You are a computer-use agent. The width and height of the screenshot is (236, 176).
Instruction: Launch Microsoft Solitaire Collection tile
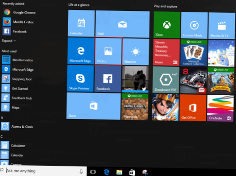pos(194,53)
